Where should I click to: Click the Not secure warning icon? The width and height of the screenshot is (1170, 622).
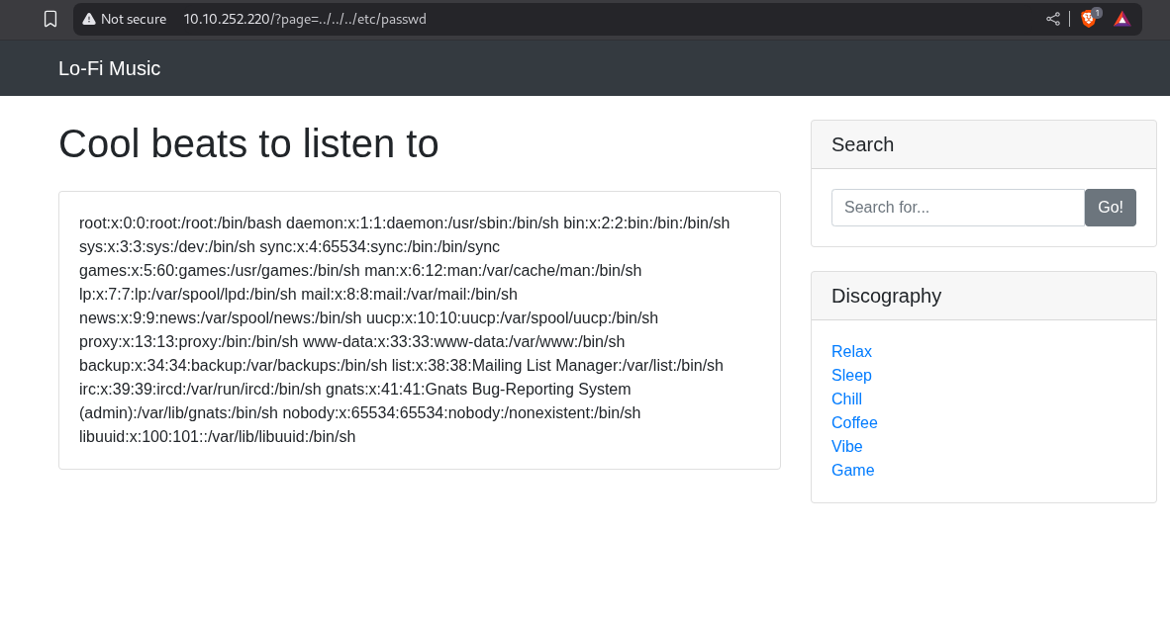[x=89, y=20]
